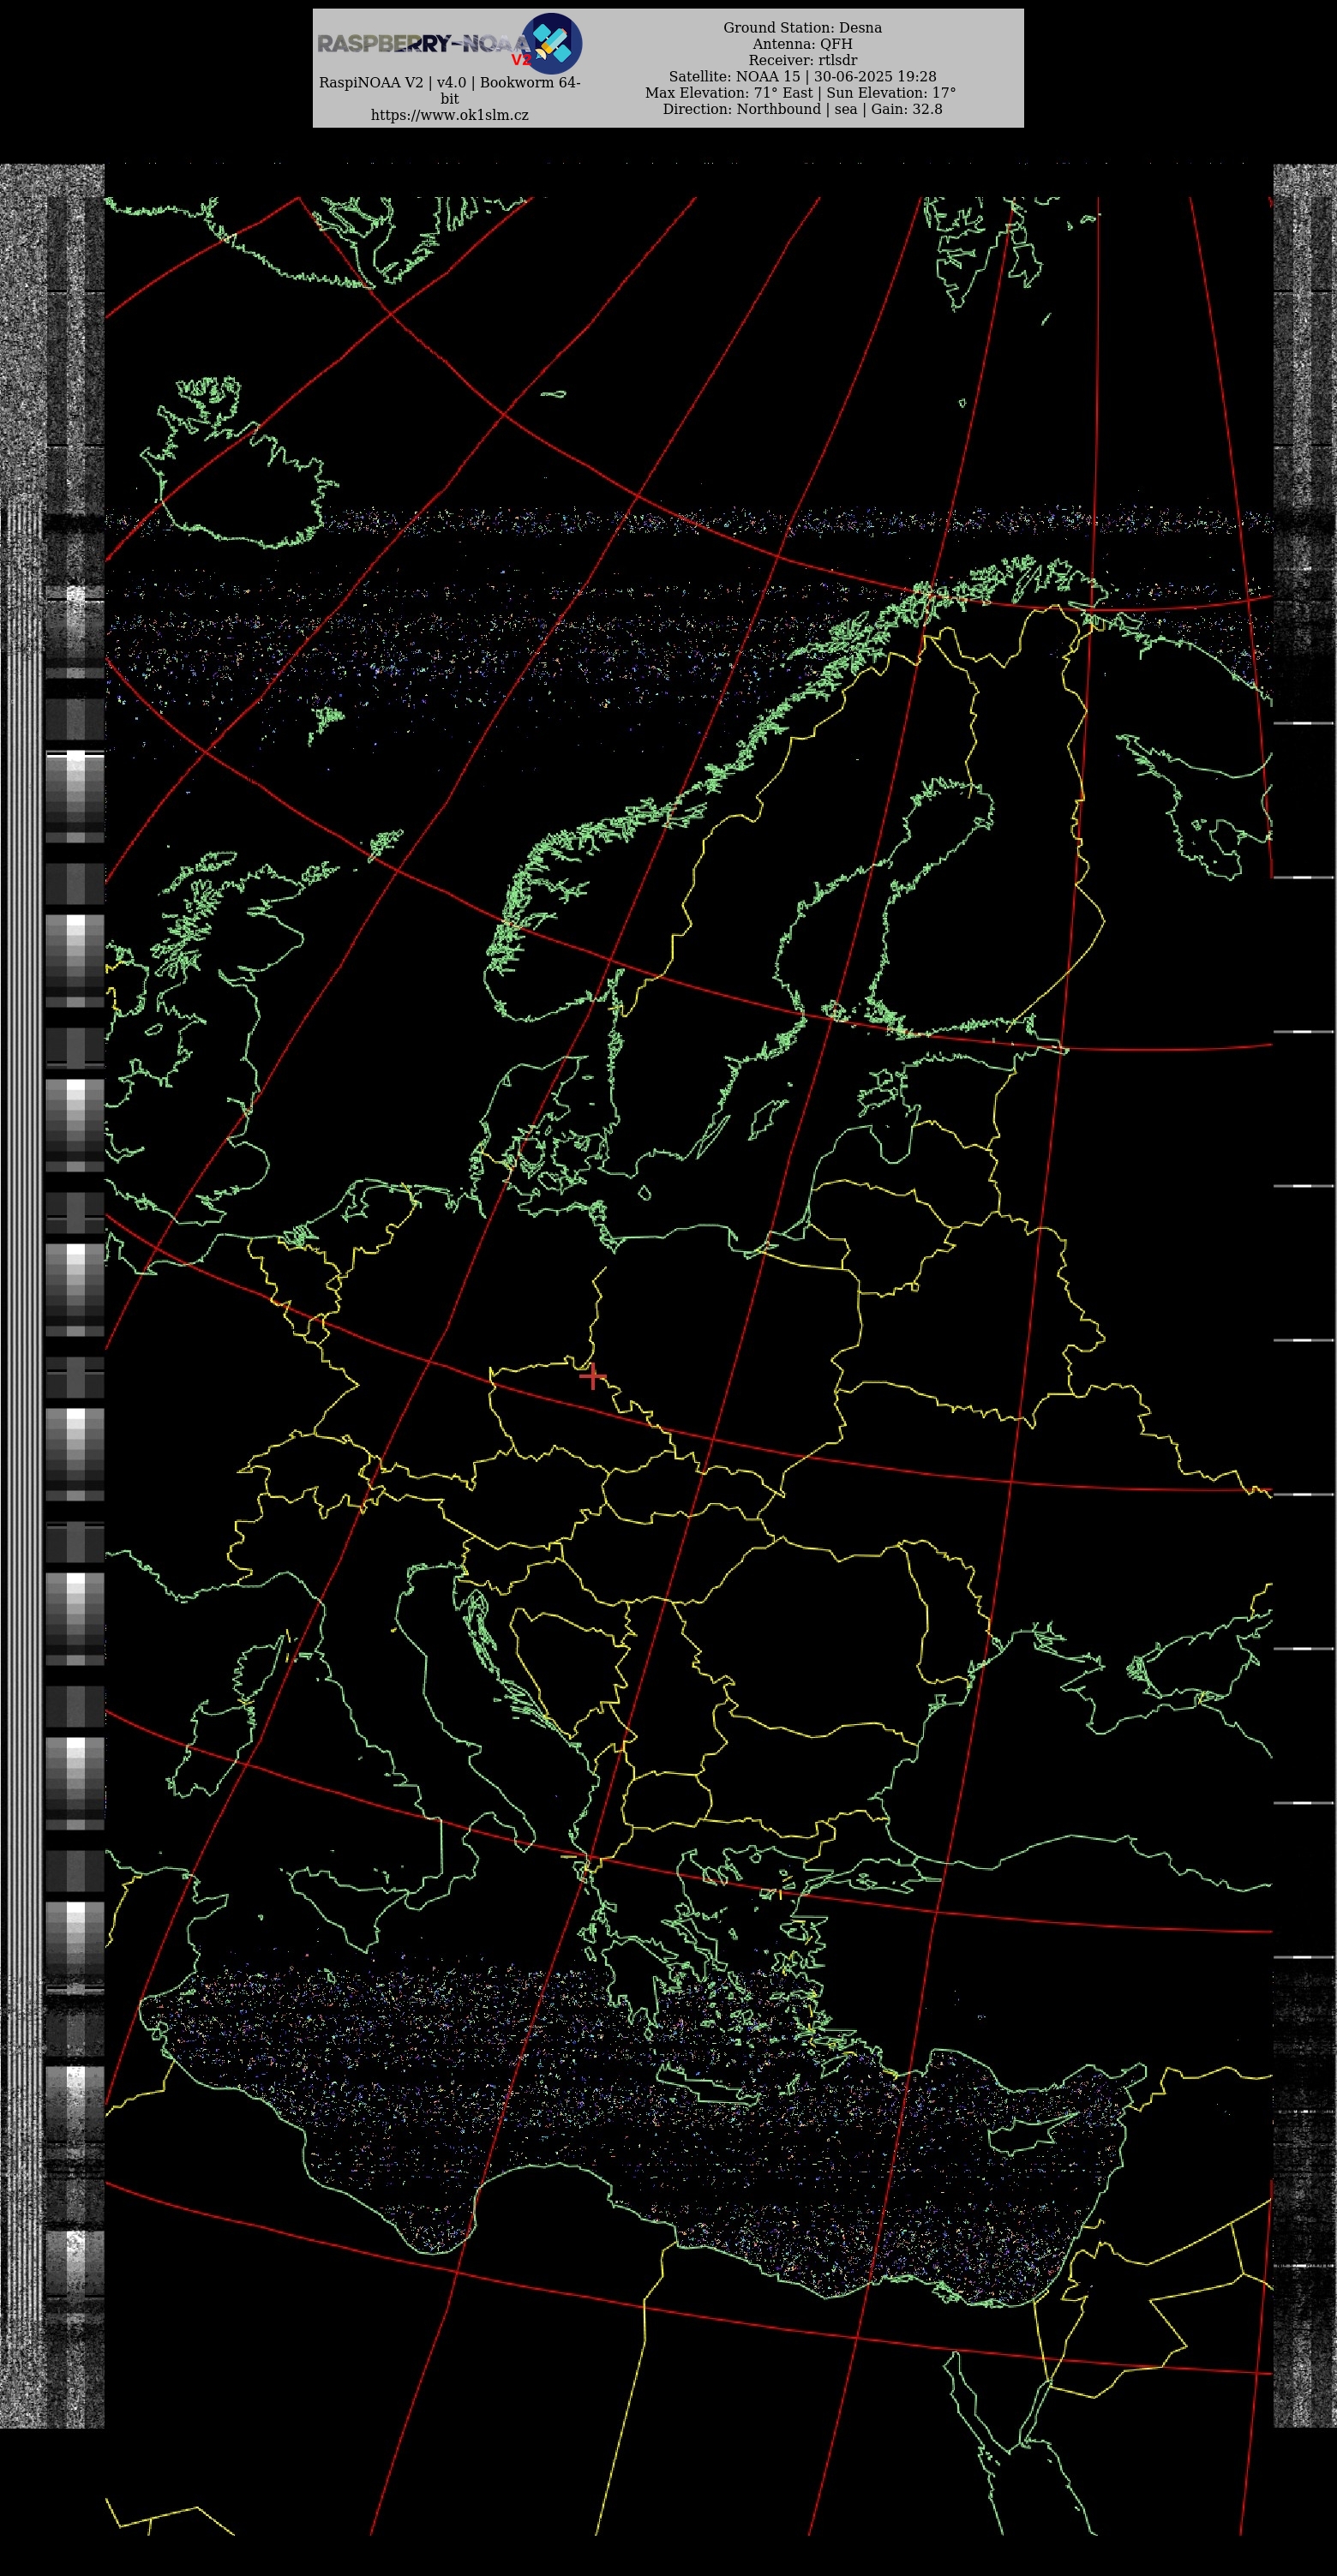Select the "Direction: Northbound" gain line
The height and width of the screenshot is (2576, 1337).
coord(803,109)
